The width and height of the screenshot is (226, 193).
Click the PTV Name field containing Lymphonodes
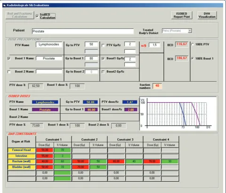49,44
